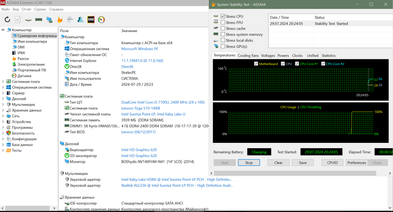The width and height of the screenshot is (393, 212).
Task: Expand the Системная плата tree node
Action: (x=3, y=81)
